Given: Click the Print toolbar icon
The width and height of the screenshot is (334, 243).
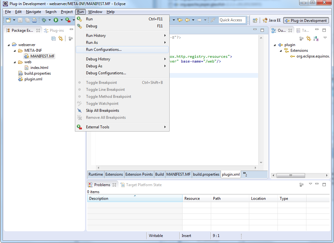Looking at the screenshot, I should pyautogui.click(x=34, y=20).
